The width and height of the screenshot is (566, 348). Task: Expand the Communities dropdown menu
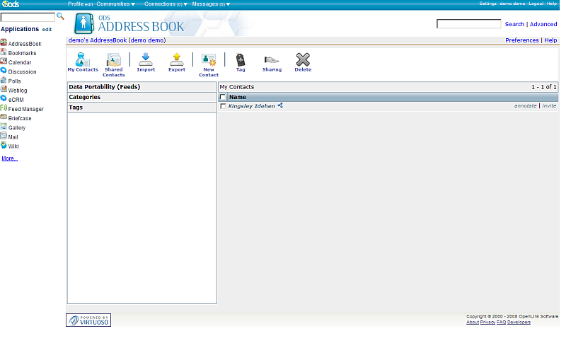point(116,4)
